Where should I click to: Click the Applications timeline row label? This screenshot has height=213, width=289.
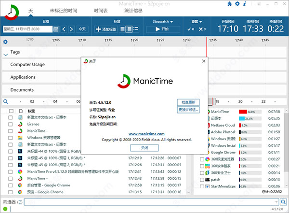(x=23, y=77)
